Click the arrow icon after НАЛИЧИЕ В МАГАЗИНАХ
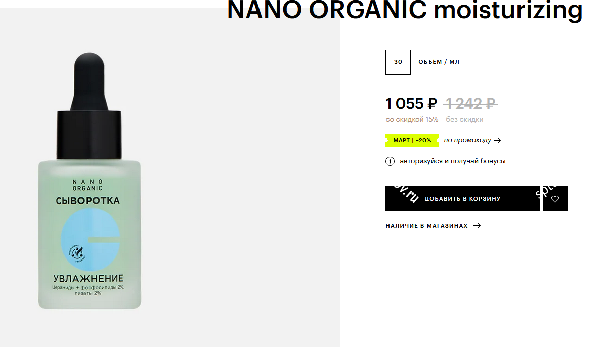This screenshot has width=605, height=347. [478, 226]
